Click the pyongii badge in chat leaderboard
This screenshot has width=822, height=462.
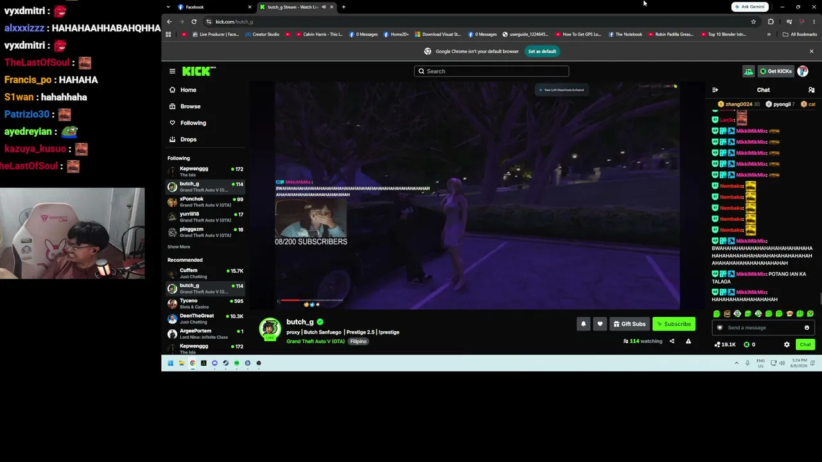[x=780, y=104]
